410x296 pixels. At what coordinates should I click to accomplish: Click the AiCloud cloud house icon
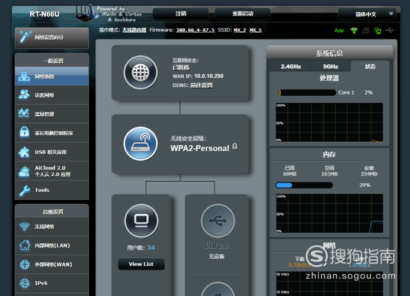(x=24, y=171)
